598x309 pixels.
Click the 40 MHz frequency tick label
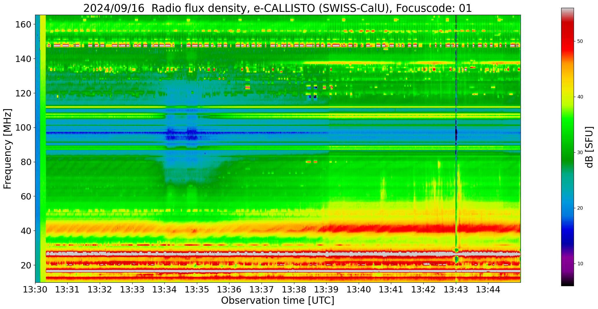(x=26, y=231)
